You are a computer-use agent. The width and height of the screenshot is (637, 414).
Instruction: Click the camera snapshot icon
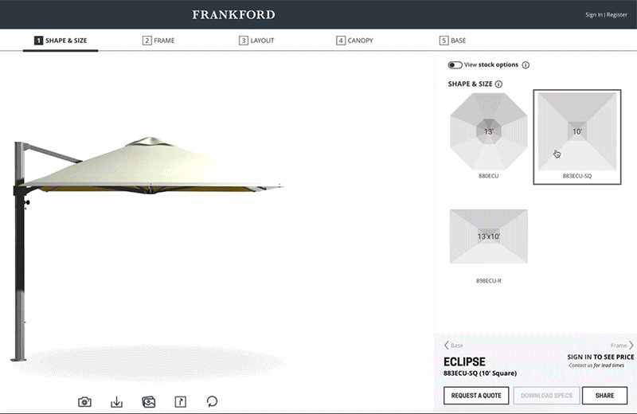[84, 402]
